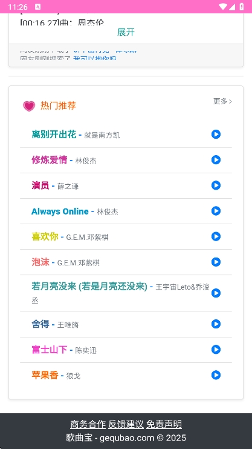Image resolution: width=252 pixels, height=449 pixels.
Task: Expand lyrics with 展开
Action: point(126,32)
